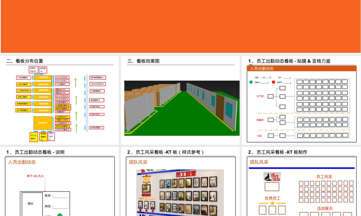The width and height of the screenshot is (361, 216).
Task: Click the orange 人员出勤动态 header bar
Action: tap(301, 68)
